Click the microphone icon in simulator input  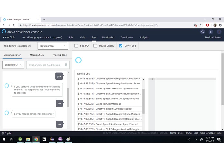(66, 65)
